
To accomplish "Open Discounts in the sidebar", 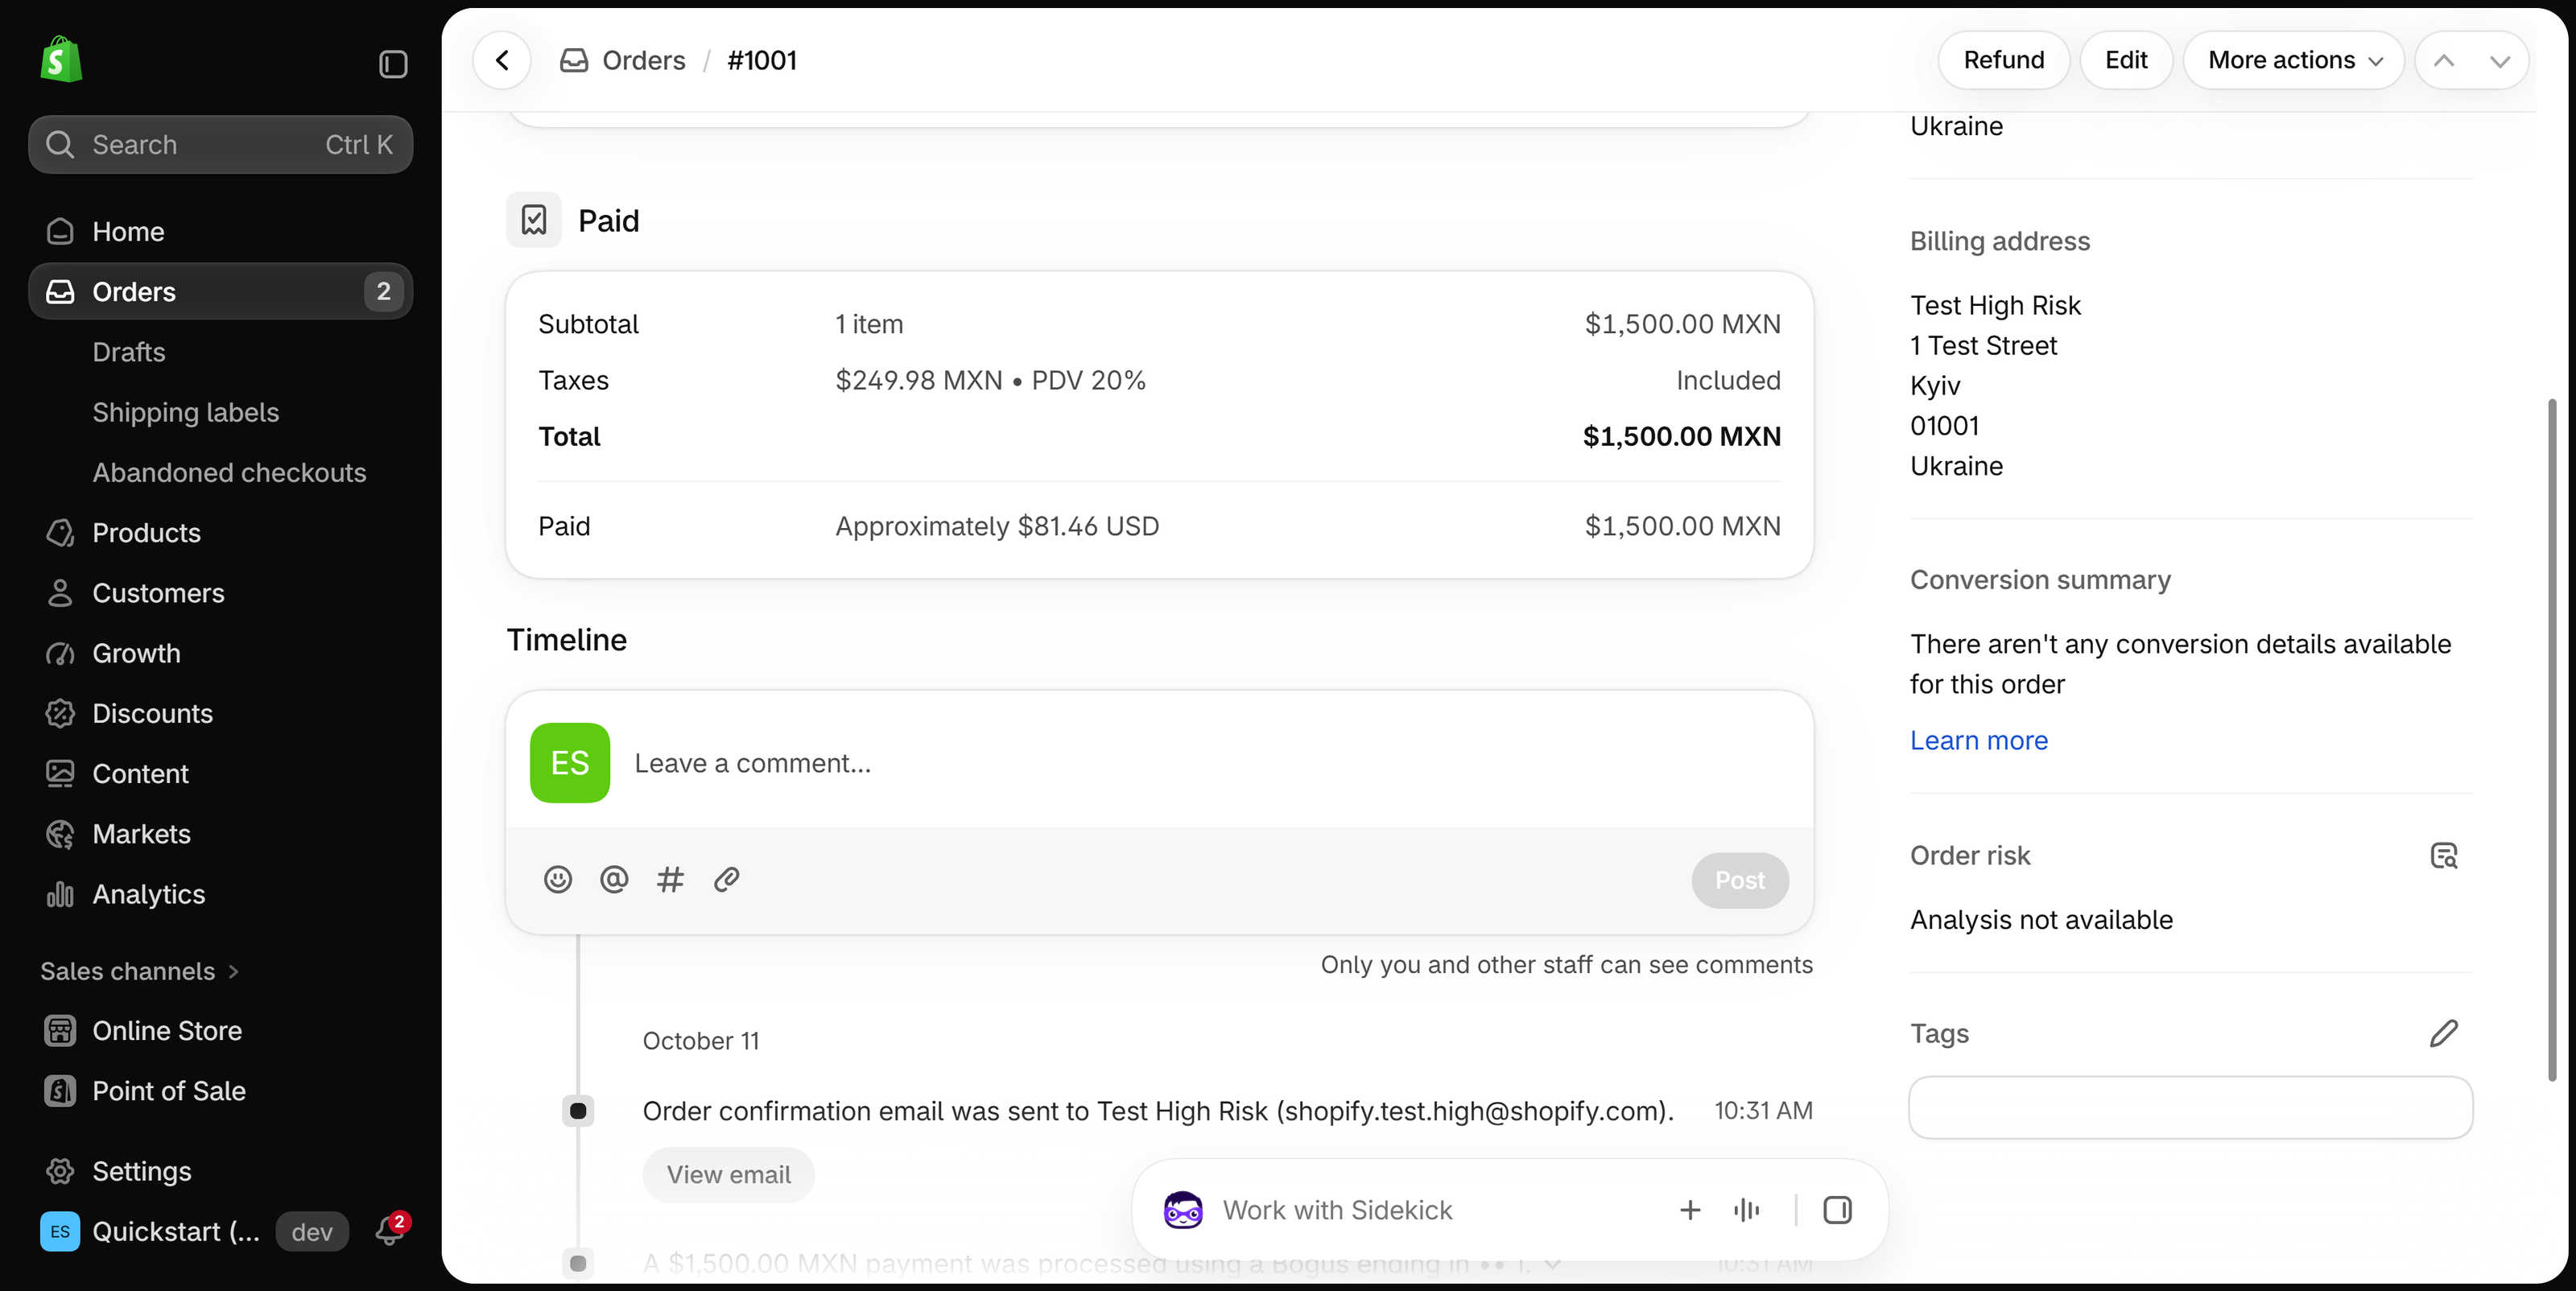I will [x=220, y=713].
